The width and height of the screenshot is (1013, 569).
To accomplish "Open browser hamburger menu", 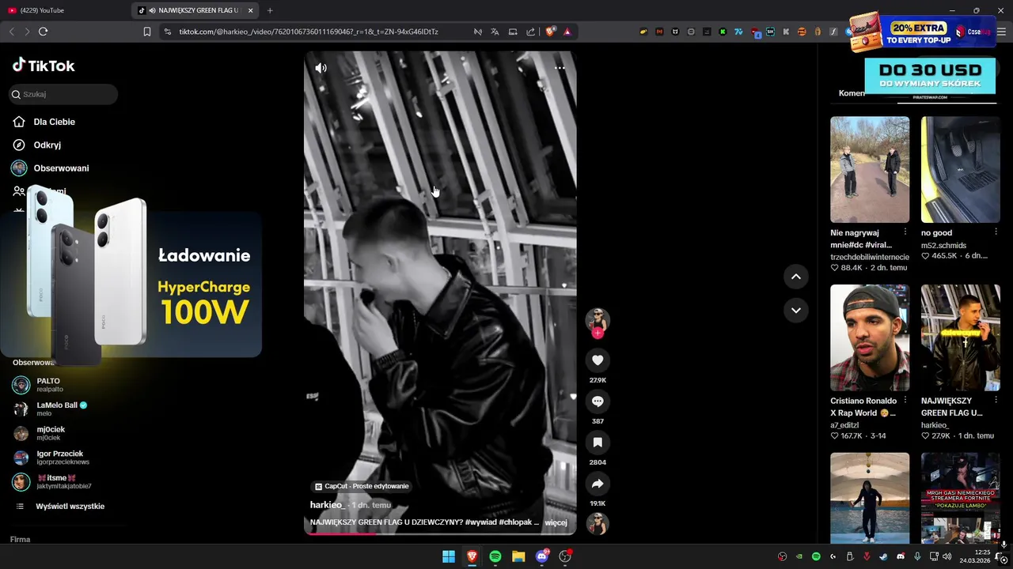I will pos(1001,32).
